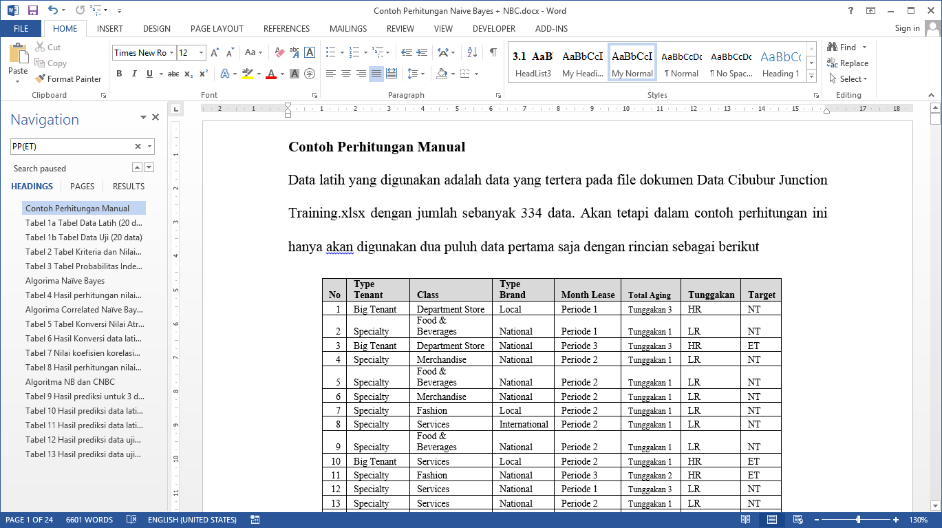Click the Increase Indent icon
This screenshot has width=942, height=528.
[421, 52]
